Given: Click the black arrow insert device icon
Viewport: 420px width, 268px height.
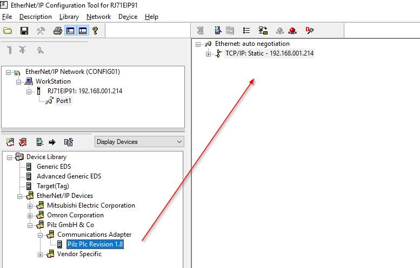Looking at the screenshot, I should coord(52,142).
